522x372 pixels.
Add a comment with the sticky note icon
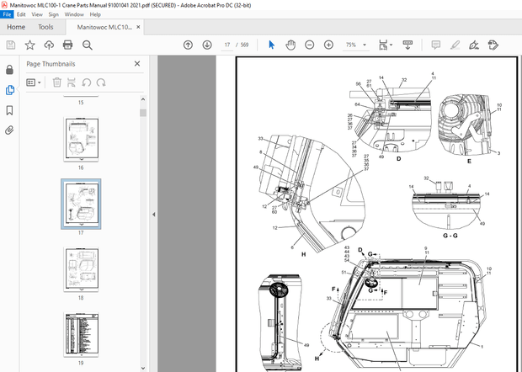tap(436, 45)
